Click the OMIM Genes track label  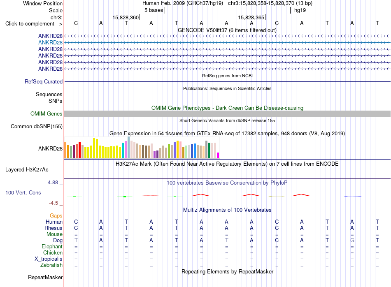[47, 114]
